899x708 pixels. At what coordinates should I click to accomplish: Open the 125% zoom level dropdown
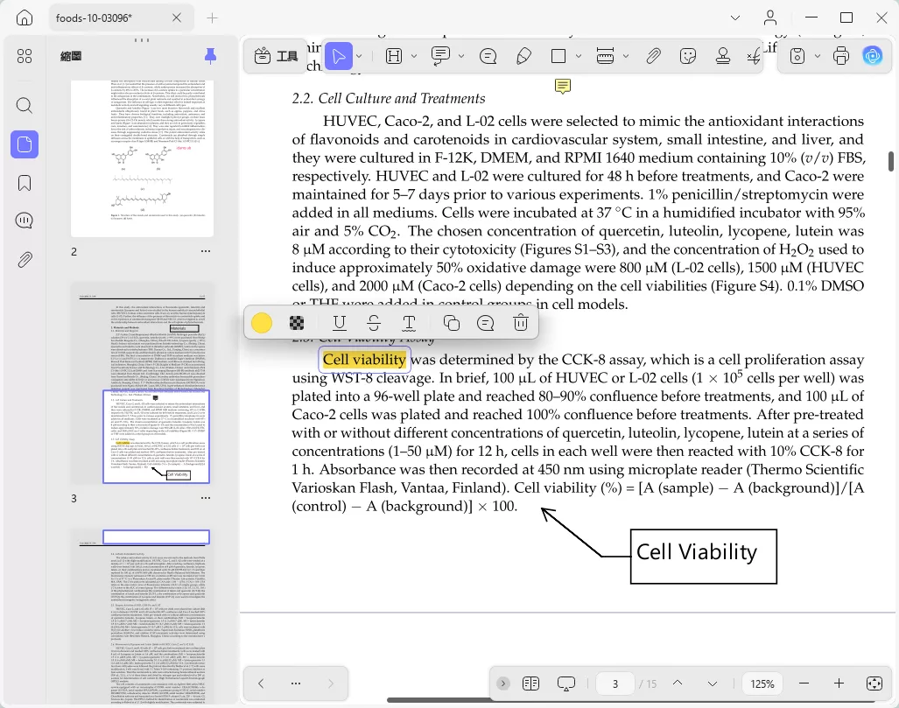(x=762, y=683)
